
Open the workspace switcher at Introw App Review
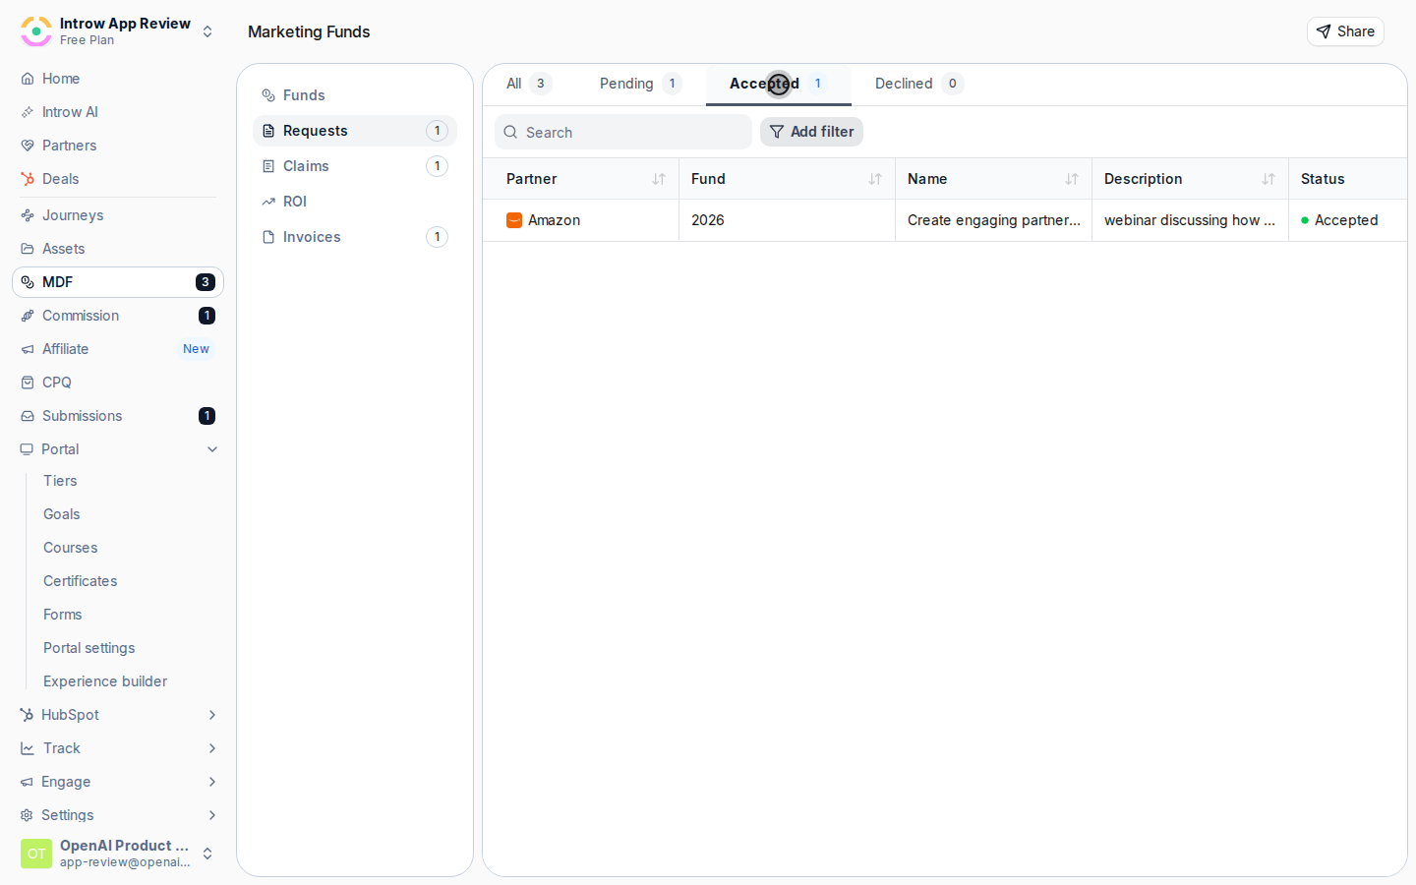click(118, 31)
